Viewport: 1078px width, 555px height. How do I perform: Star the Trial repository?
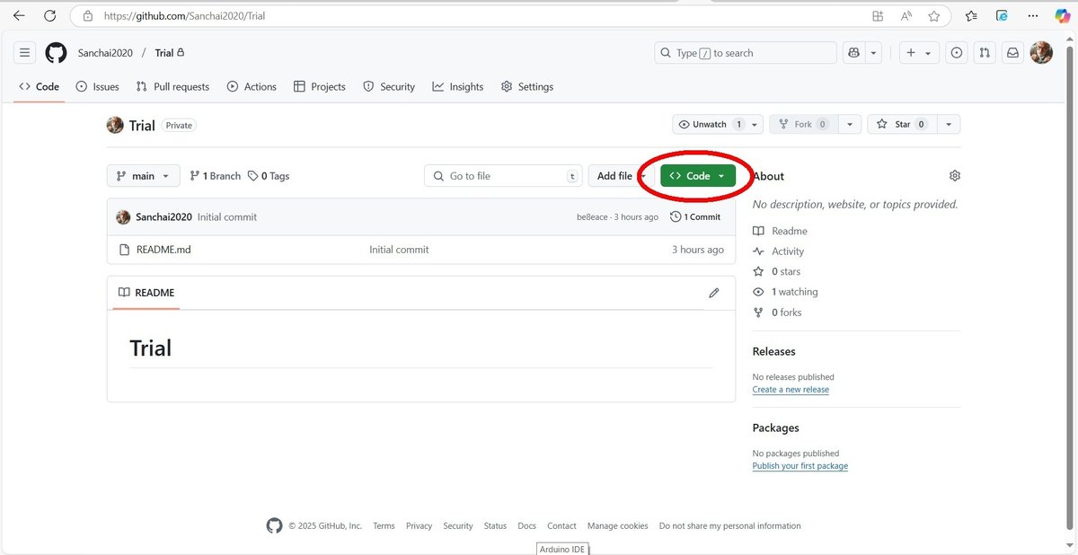click(x=903, y=124)
